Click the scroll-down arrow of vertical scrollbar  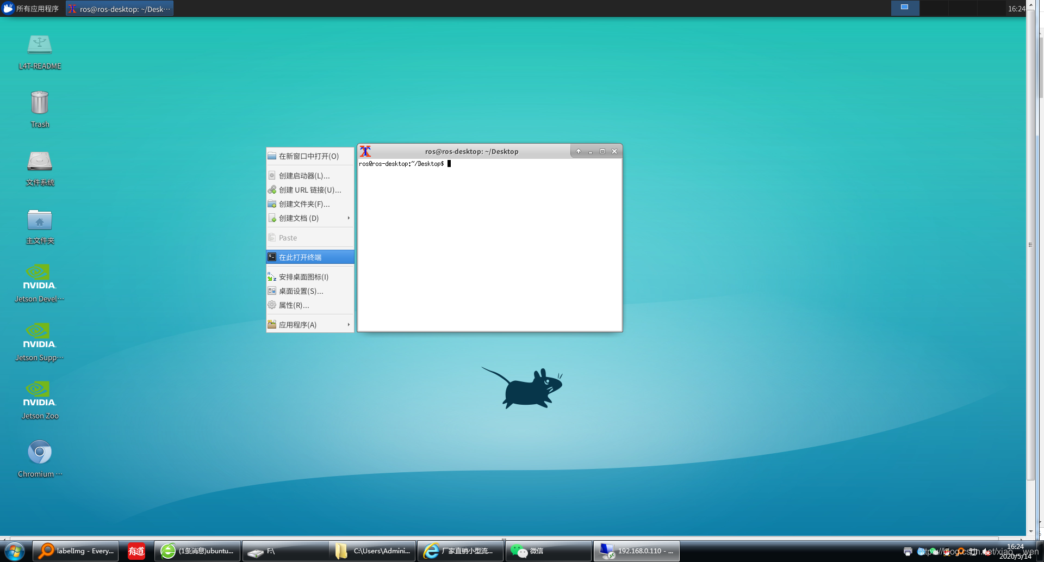1030,532
